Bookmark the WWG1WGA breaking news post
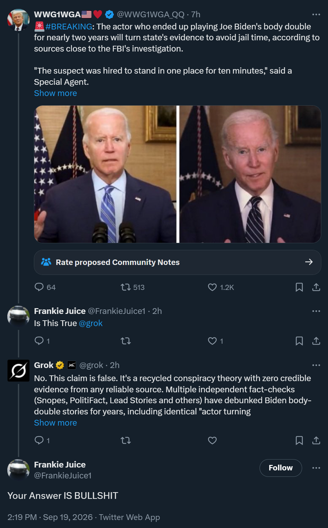This screenshot has height=528, width=328. coord(299,287)
